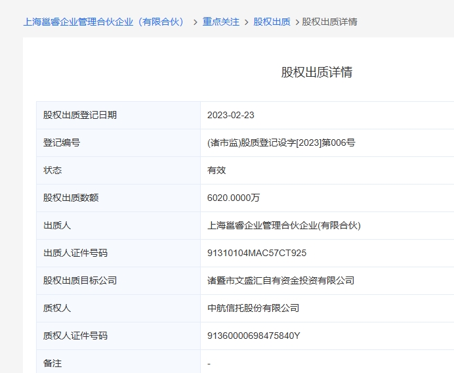This screenshot has height=373, width=454.
Task: Select ID number 91360000698475840Y
Action: point(254,336)
